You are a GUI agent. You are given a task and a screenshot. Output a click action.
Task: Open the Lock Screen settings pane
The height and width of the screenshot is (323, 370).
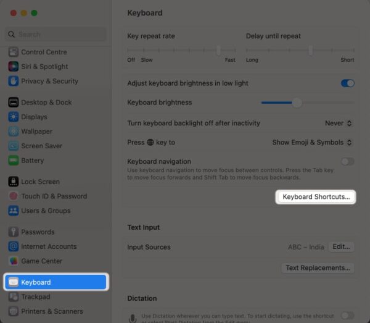40,182
